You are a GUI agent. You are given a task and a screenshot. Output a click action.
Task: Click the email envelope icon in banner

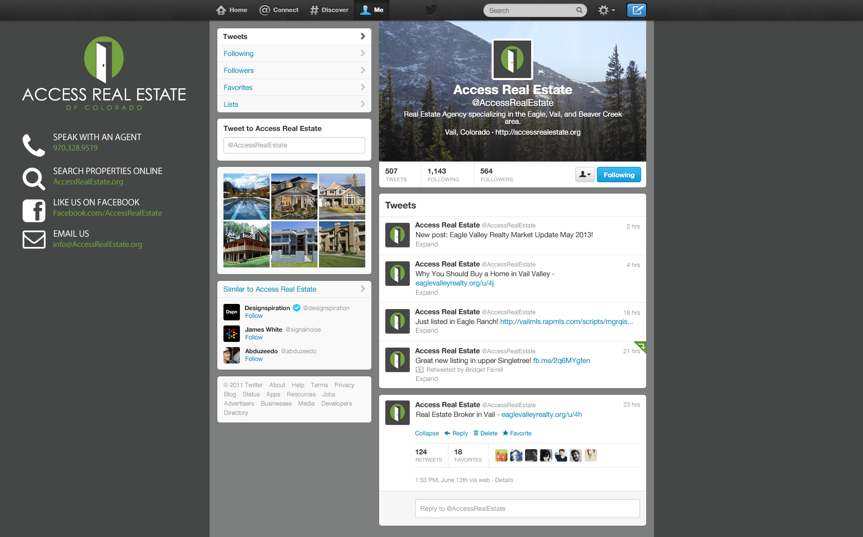point(34,239)
